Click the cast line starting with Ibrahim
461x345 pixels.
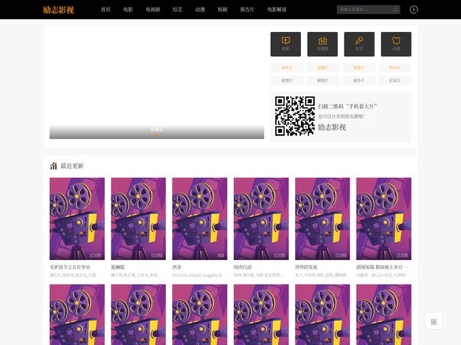(198, 275)
